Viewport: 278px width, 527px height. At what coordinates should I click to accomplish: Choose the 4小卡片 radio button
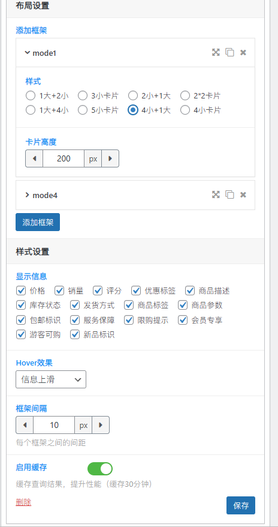click(185, 110)
